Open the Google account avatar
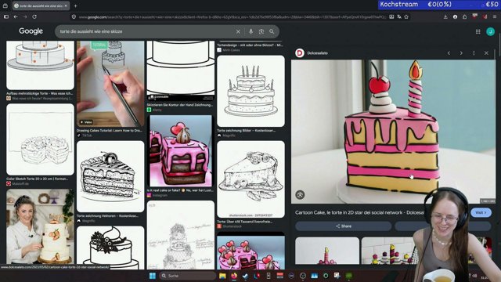 (491, 31)
